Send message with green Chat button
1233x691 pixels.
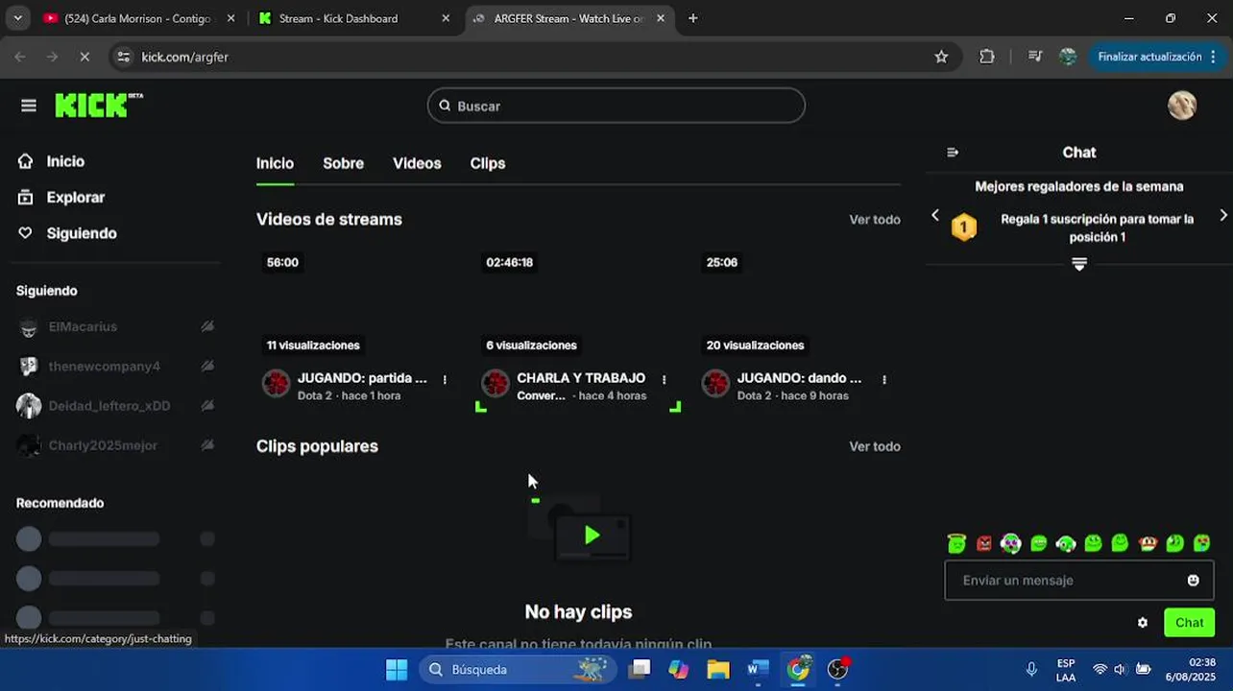click(x=1189, y=623)
